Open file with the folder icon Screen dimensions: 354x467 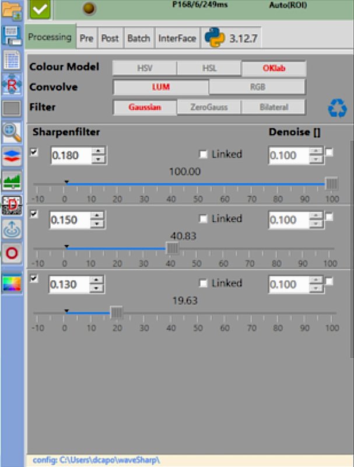(12, 11)
